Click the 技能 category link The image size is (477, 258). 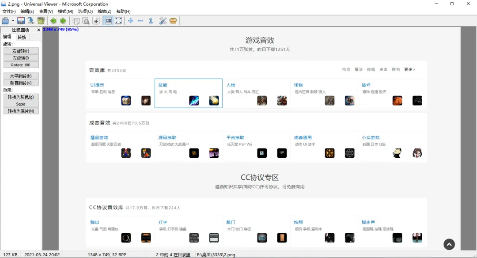point(163,85)
